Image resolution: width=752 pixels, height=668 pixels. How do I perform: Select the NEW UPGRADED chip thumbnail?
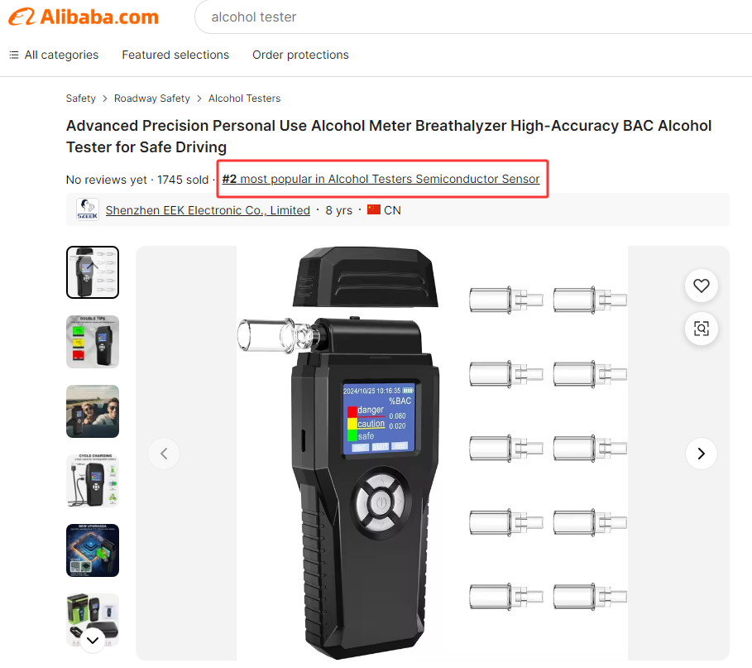click(x=93, y=550)
